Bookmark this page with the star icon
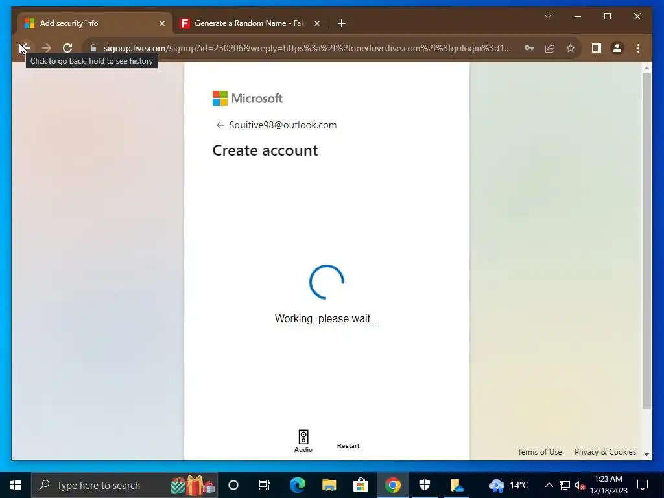 [x=571, y=48]
